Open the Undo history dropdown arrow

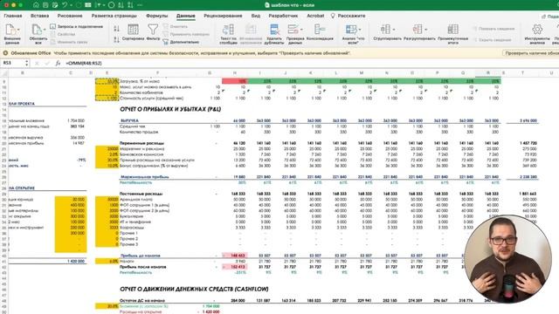(x=71, y=5)
